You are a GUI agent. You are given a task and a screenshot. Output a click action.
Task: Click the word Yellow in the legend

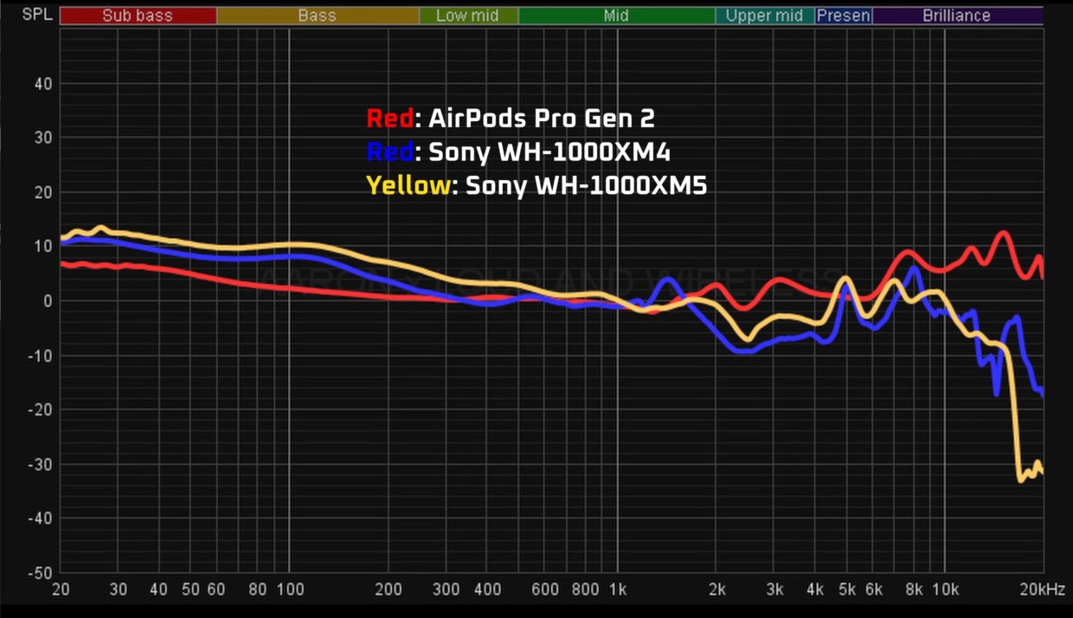click(408, 185)
